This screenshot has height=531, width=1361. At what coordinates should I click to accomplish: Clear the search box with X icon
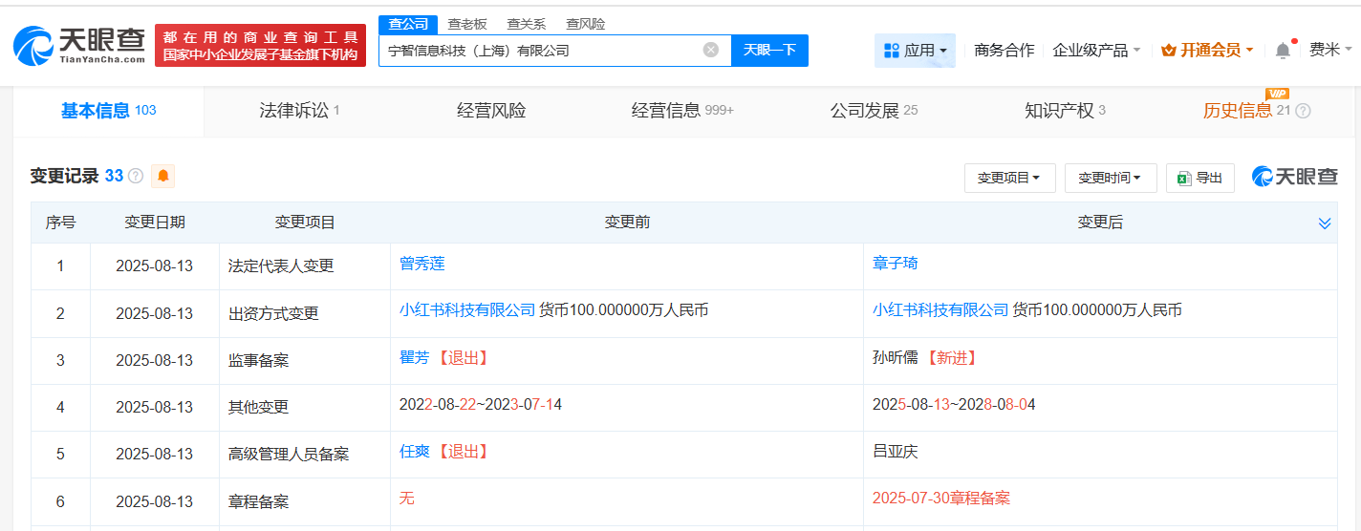tap(710, 50)
